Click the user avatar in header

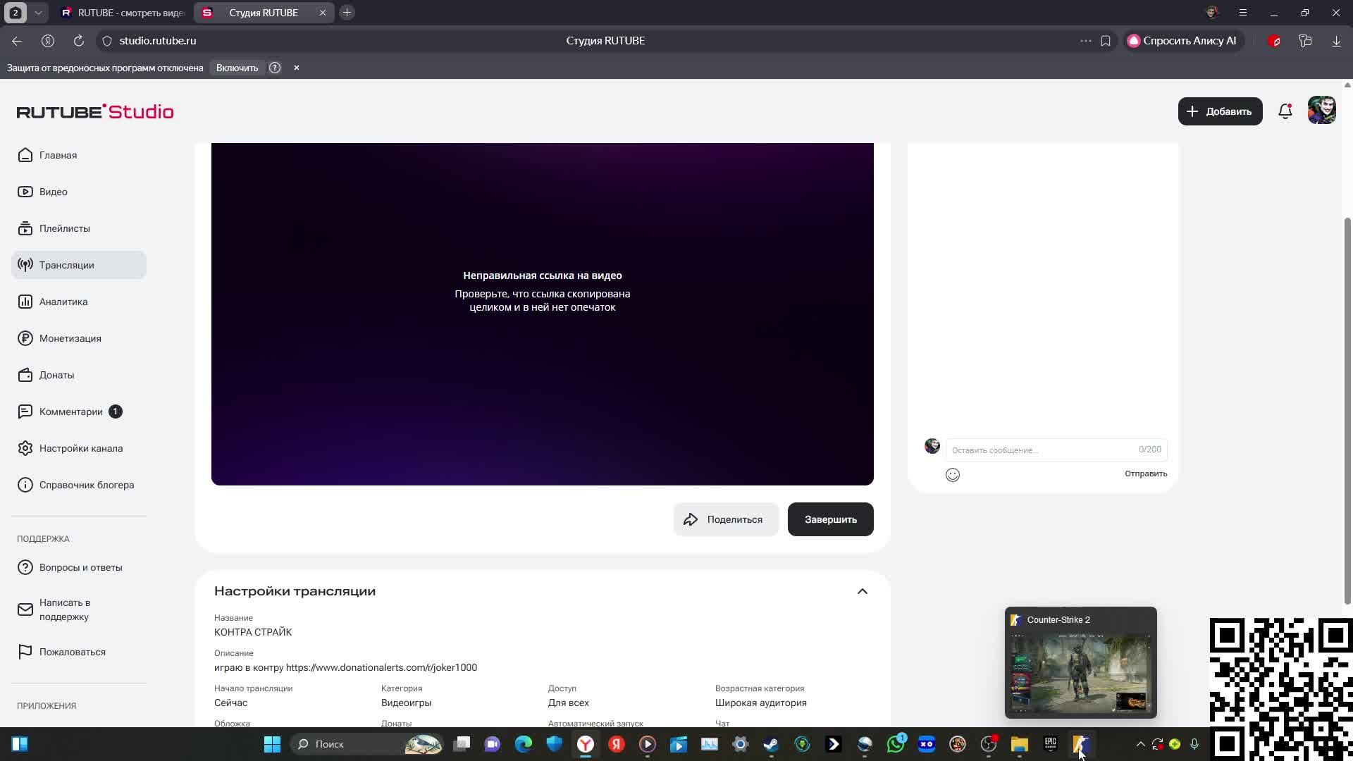tap(1321, 111)
